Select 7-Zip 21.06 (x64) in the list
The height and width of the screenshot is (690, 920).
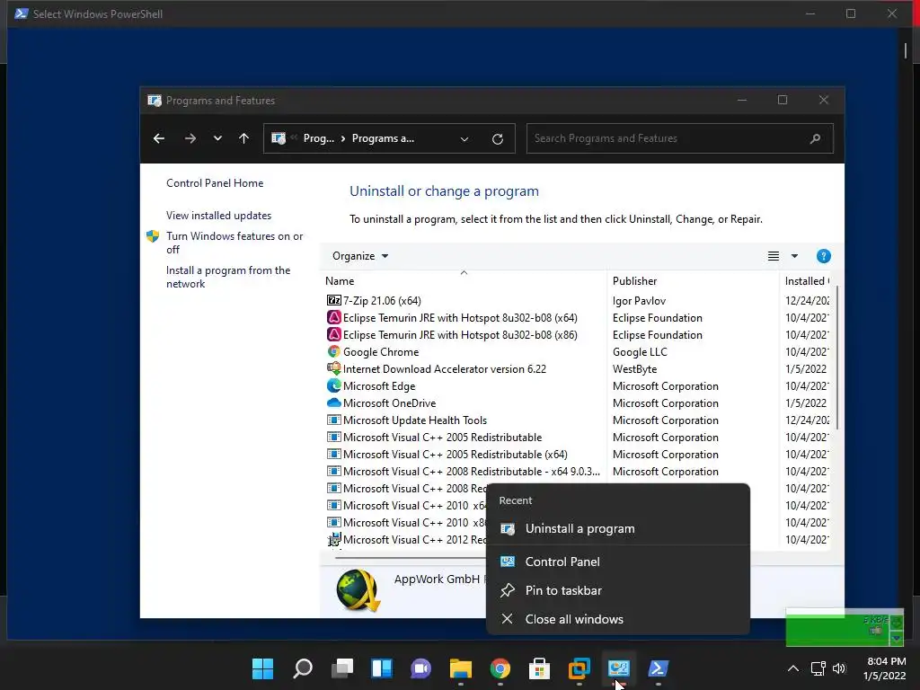382,300
